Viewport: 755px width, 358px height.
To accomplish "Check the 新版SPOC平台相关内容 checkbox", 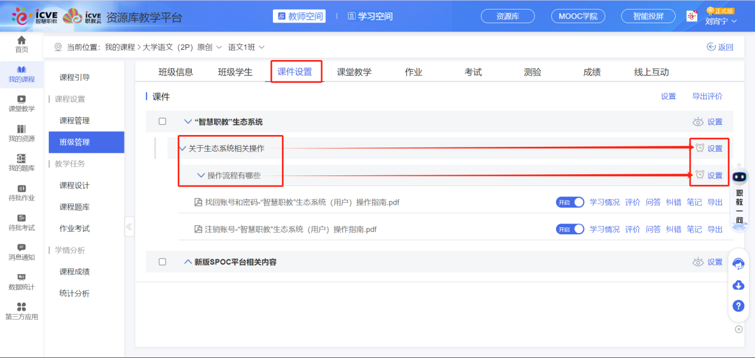I will (162, 262).
